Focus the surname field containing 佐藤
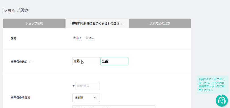This screenshot has width=230, height=108. click(x=86, y=61)
